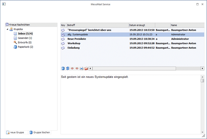Select the Neue Preisliste message

pyautogui.click(x=79, y=39)
